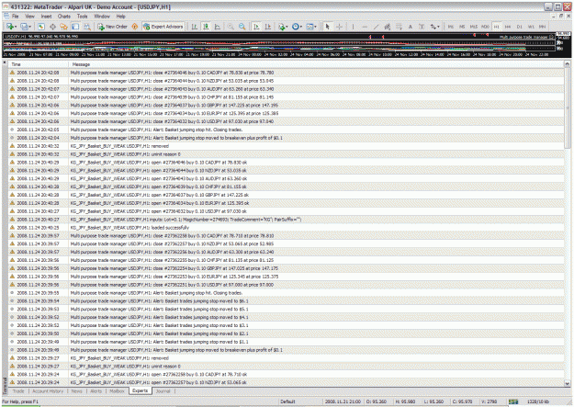
Task: Open the Indicators list dropdown icon
Action: coord(283,27)
